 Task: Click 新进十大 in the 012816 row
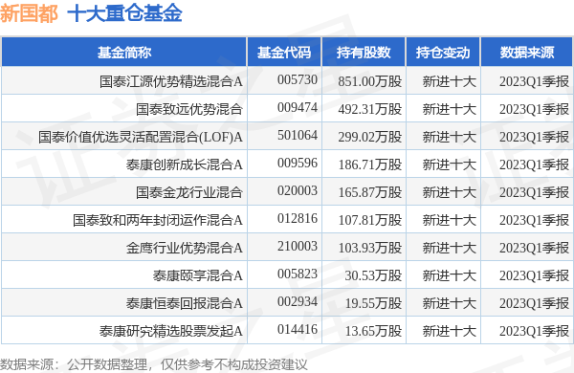click(x=450, y=220)
